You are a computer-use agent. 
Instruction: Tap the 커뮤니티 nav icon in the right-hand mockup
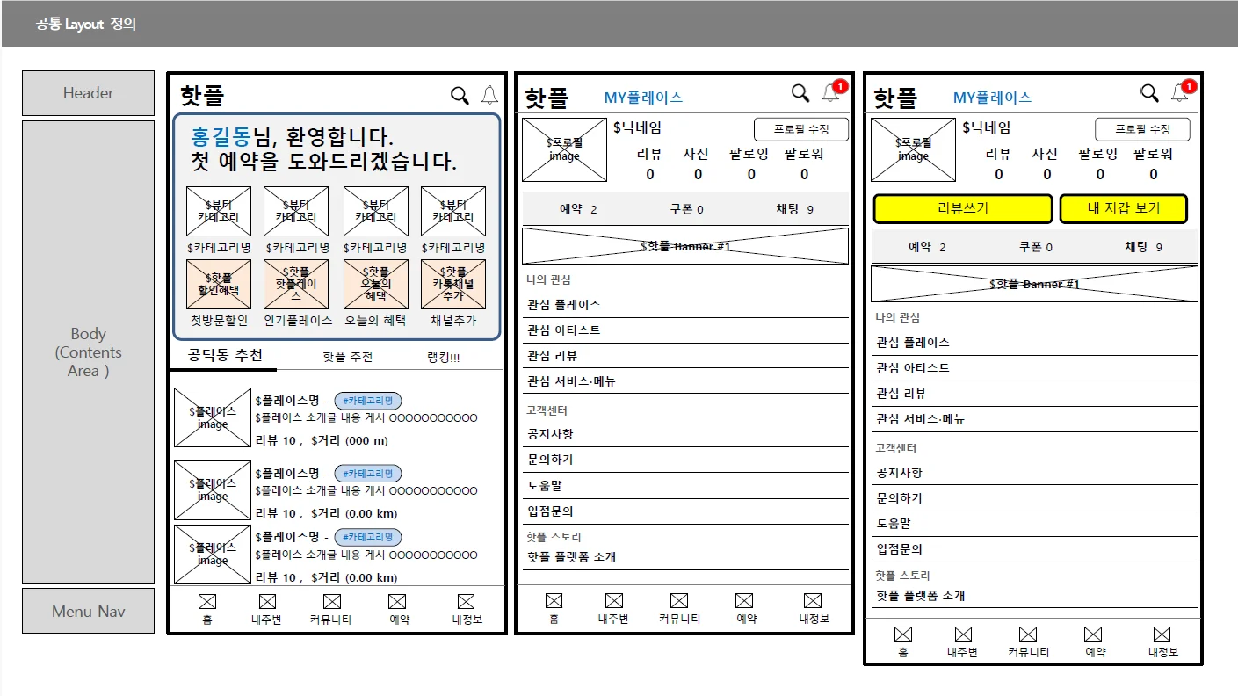pos(1028,634)
